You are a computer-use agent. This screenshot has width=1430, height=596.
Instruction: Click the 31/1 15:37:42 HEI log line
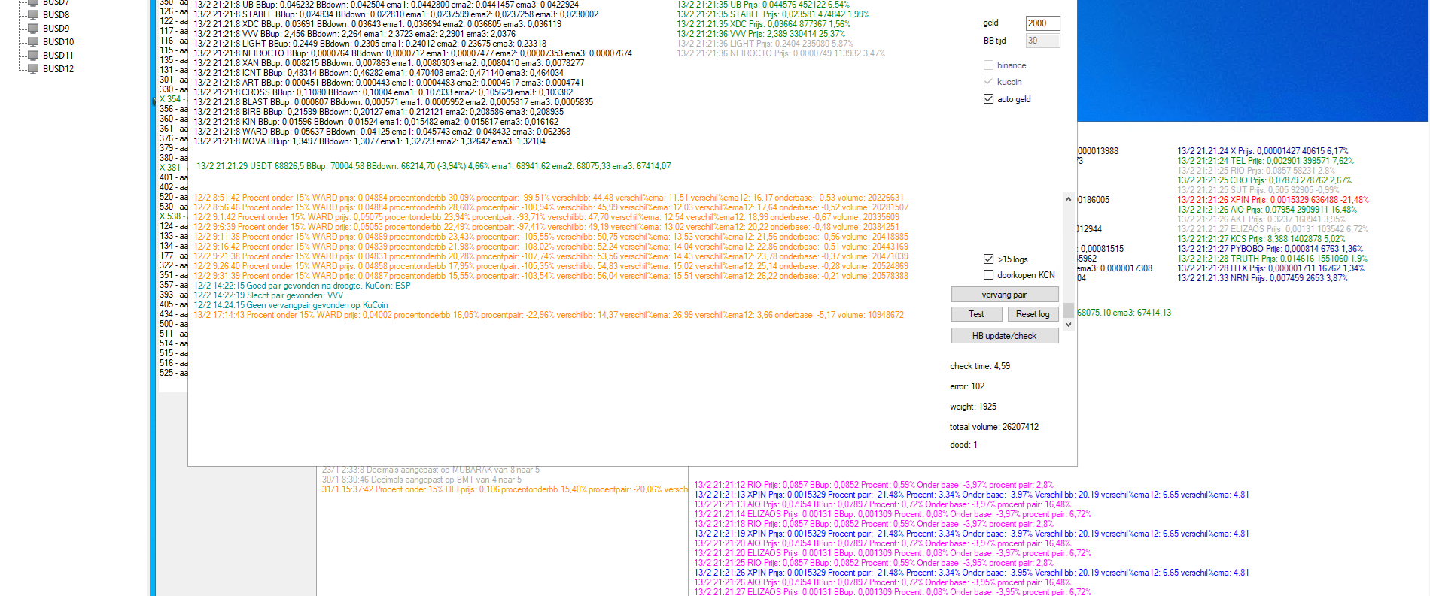tap(505, 489)
